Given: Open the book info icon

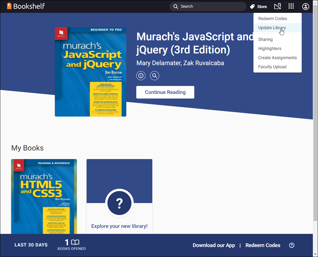Looking at the screenshot, I should (x=141, y=75).
